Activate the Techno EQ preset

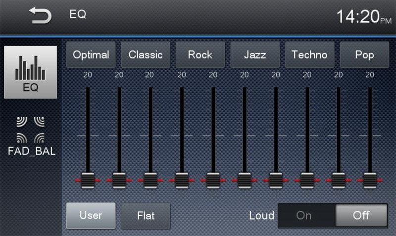click(x=309, y=55)
